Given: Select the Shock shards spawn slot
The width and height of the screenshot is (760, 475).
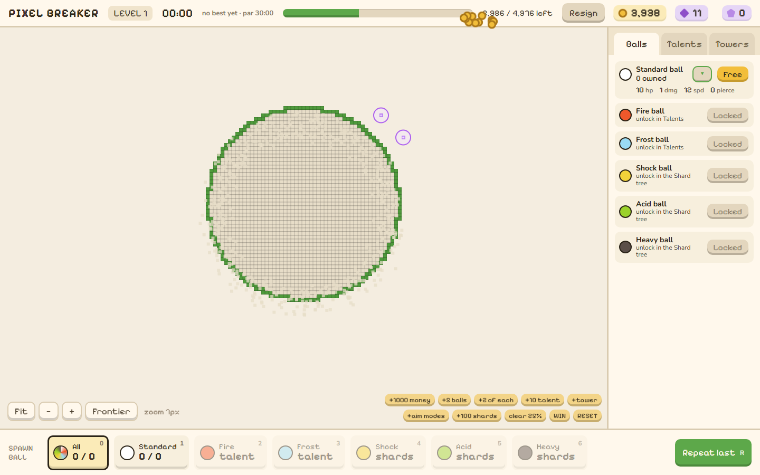Looking at the screenshot, I should point(388,452).
